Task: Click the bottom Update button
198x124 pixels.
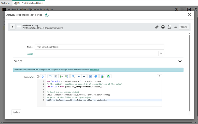Action: click(16, 112)
